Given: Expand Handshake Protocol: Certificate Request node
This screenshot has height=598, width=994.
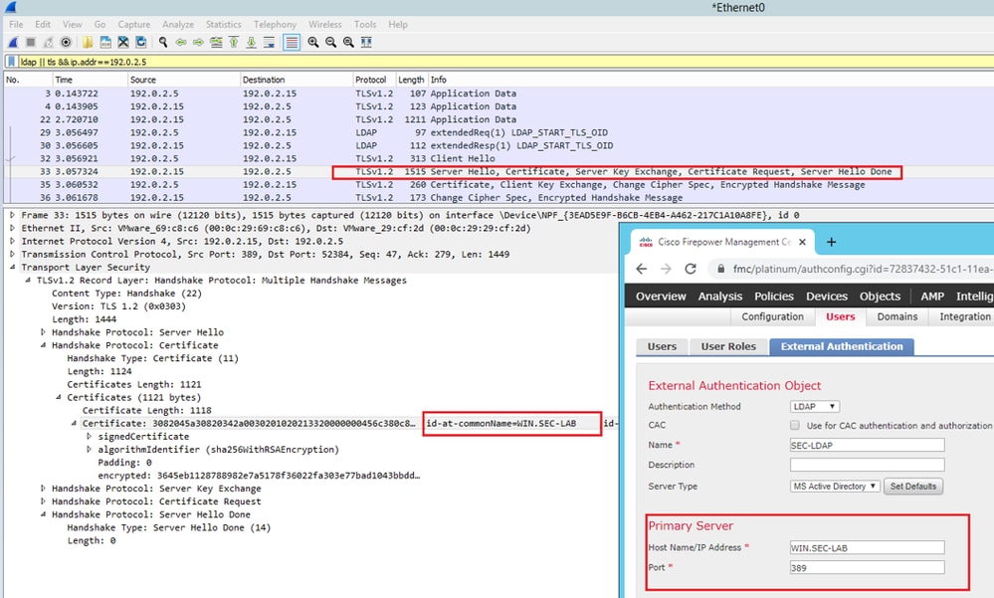Looking at the screenshot, I should coord(43,501).
